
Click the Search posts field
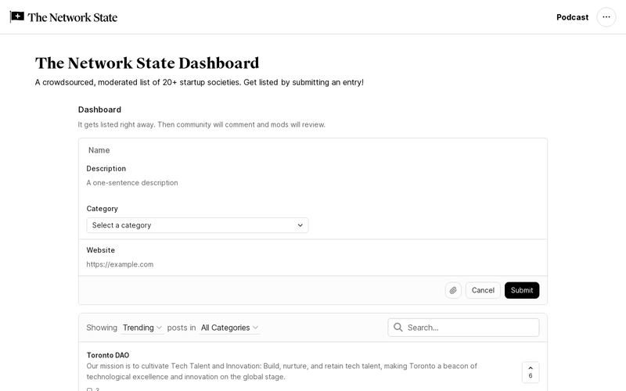pos(463,327)
